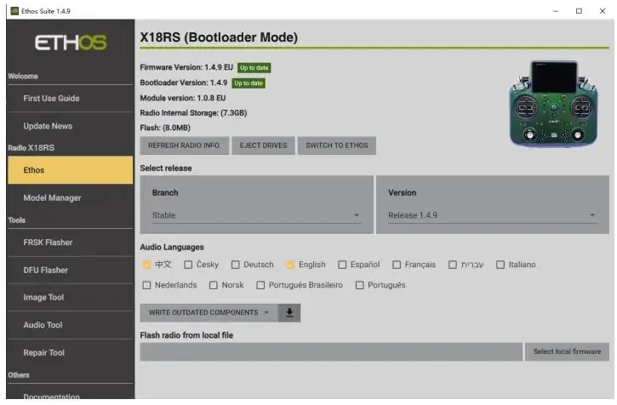Enable Español audio language
The image size is (617, 405).
[x=342, y=265]
